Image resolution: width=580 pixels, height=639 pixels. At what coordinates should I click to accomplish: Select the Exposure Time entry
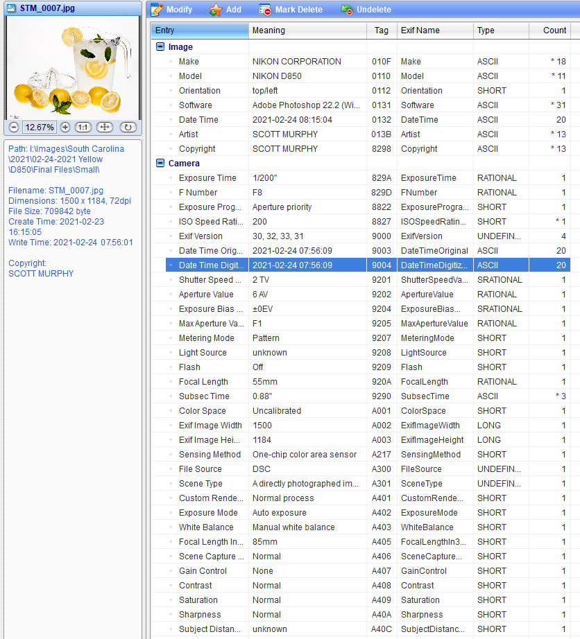click(x=207, y=178)
